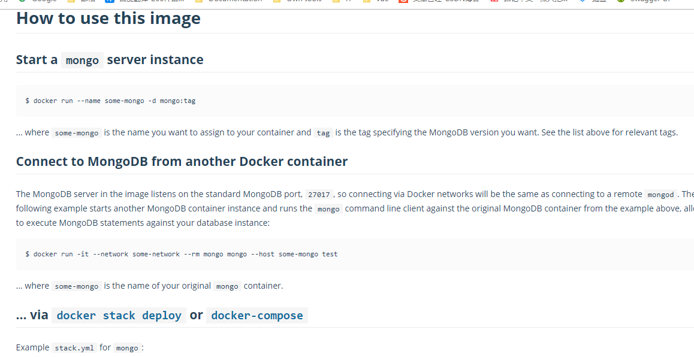The width and height of the screenshot is (694, 357).
Task: Click the inline code 'tag' in the first paragraph
Action: click(323, 133)
